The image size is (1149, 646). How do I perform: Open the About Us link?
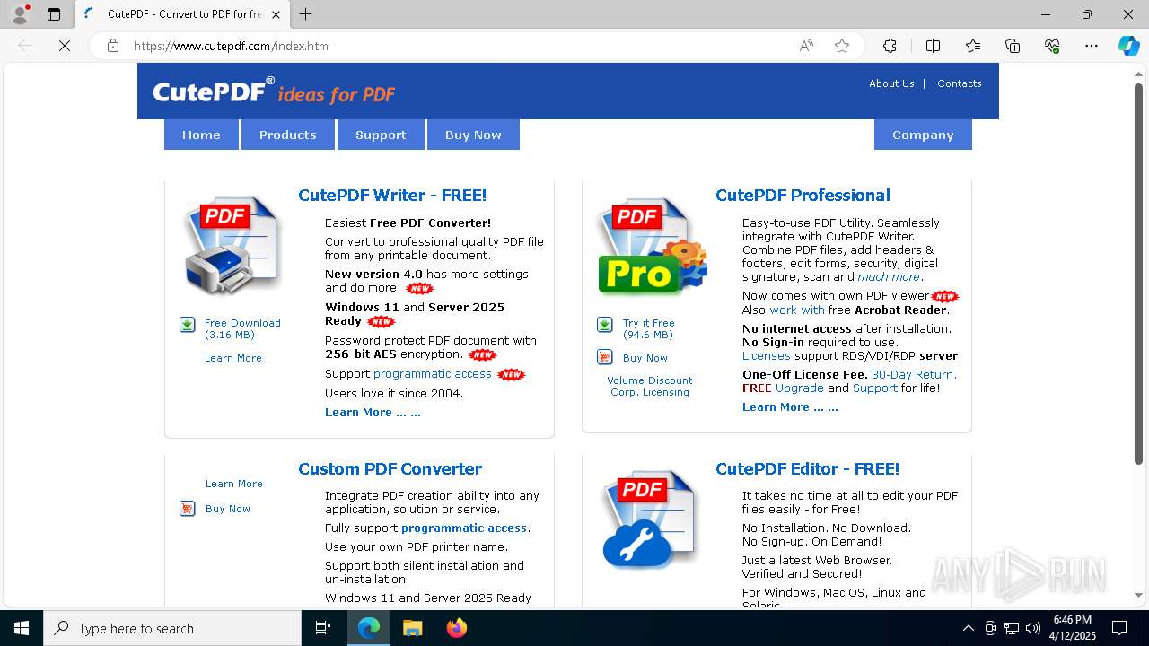click(891, 83)
